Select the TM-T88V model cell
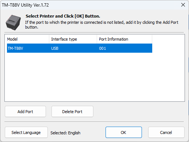The image size is (189, 142). 28,48
